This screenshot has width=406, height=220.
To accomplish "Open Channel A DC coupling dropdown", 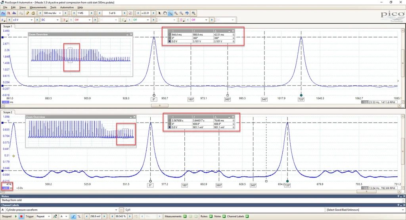I will point(57,20).
